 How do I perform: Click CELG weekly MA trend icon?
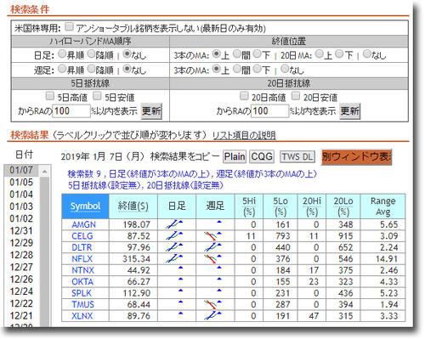point(212,235)
